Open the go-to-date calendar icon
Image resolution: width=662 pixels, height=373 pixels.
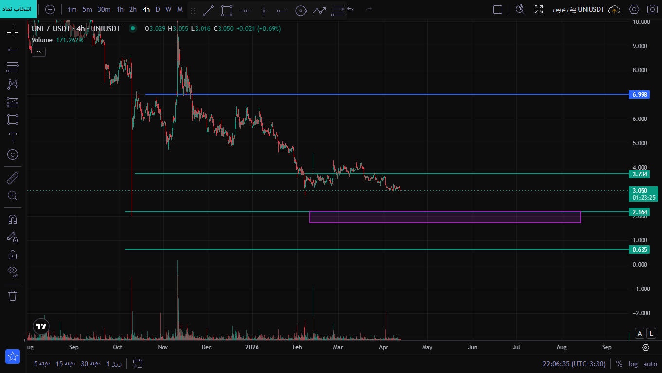138,363
